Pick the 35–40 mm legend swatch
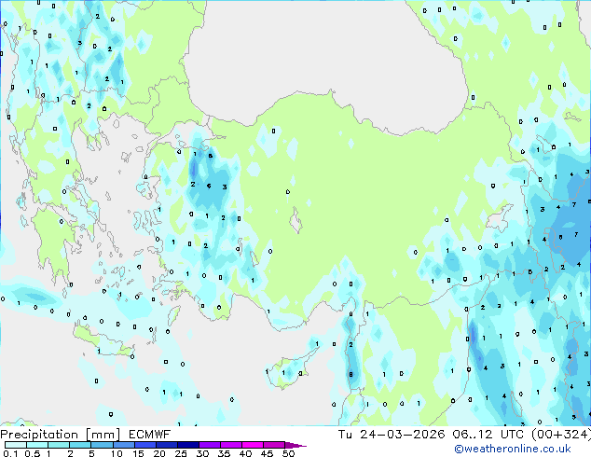This screenshot has height=457, width=591. pyautogui.click(x=231, y=445)
